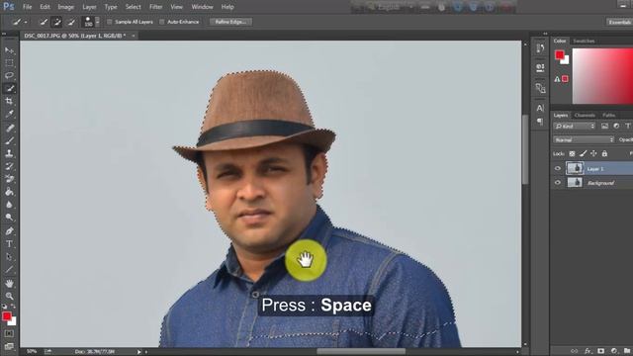Click Add layer mask button
This screenshot has width=633, height=356.
tap(600, 351)
